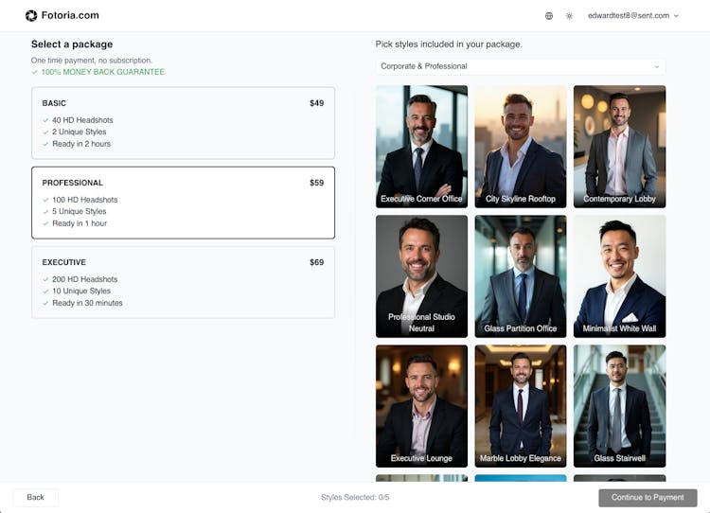The height and width of the screenshot is (513, 710).
Task: Open the language globe icon
Action: pos(549,16)
